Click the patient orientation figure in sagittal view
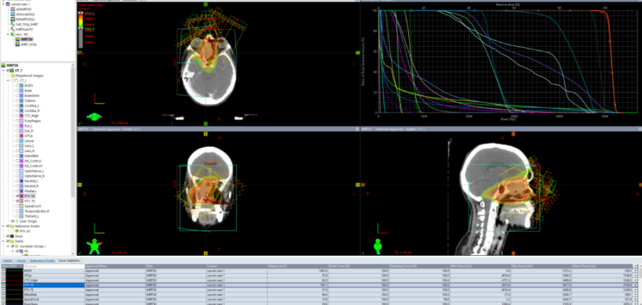 379,246
